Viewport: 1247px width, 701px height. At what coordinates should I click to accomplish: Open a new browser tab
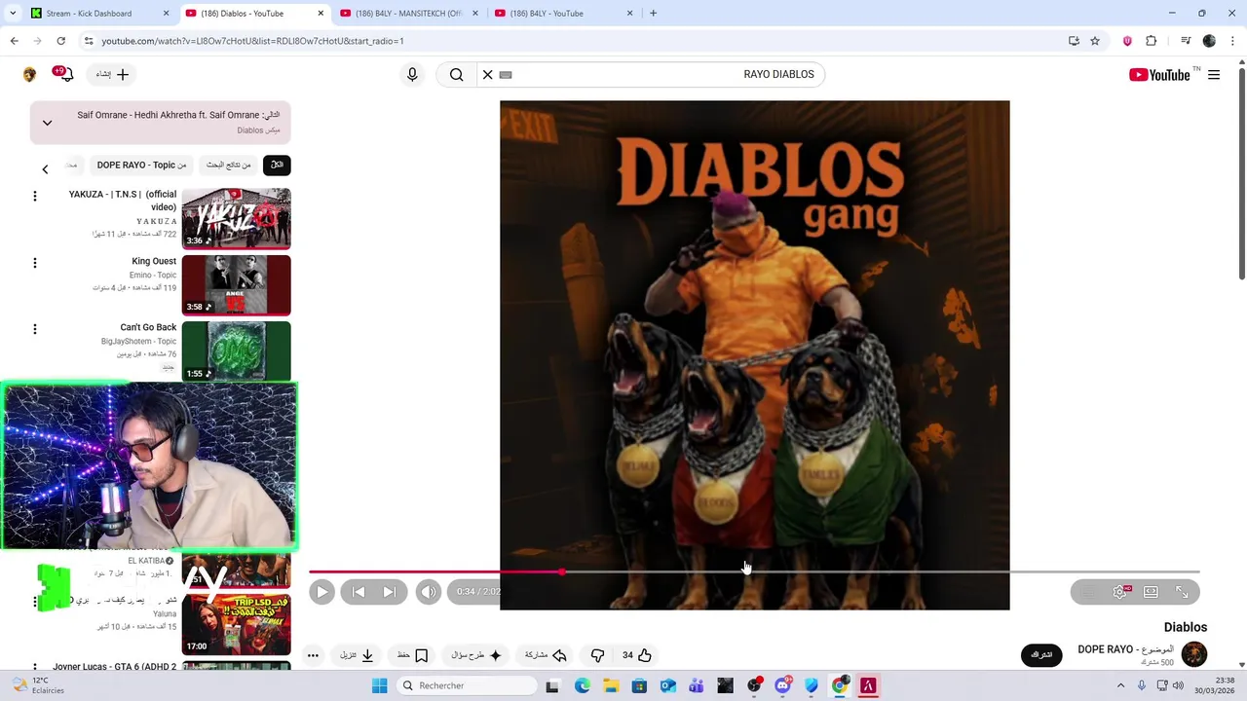[653, 14]
